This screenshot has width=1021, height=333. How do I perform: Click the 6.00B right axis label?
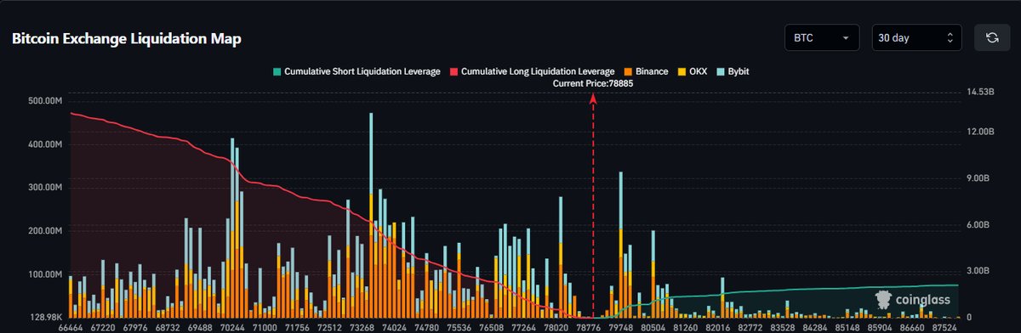coord(978,225)
